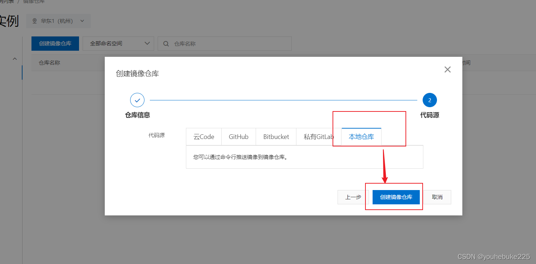Click the 创建镜像仓库 button above the table
This screenshot has height=264, width=536.
tap(55, 44)
